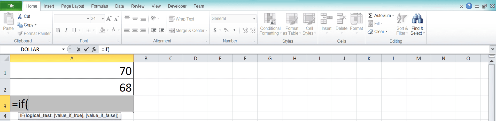Click the Cut scissors icon
The width and height of the screenshot is (496, 121).
click(20, 16)
